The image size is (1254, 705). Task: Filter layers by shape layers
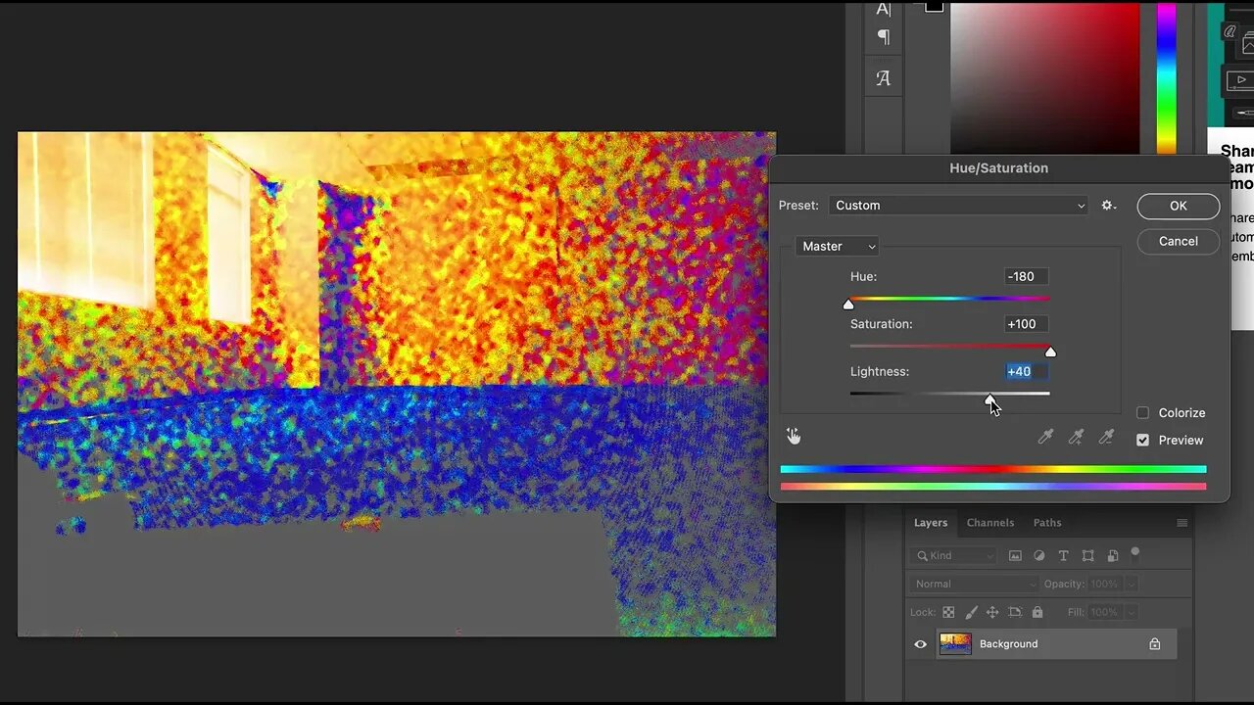1087,556
